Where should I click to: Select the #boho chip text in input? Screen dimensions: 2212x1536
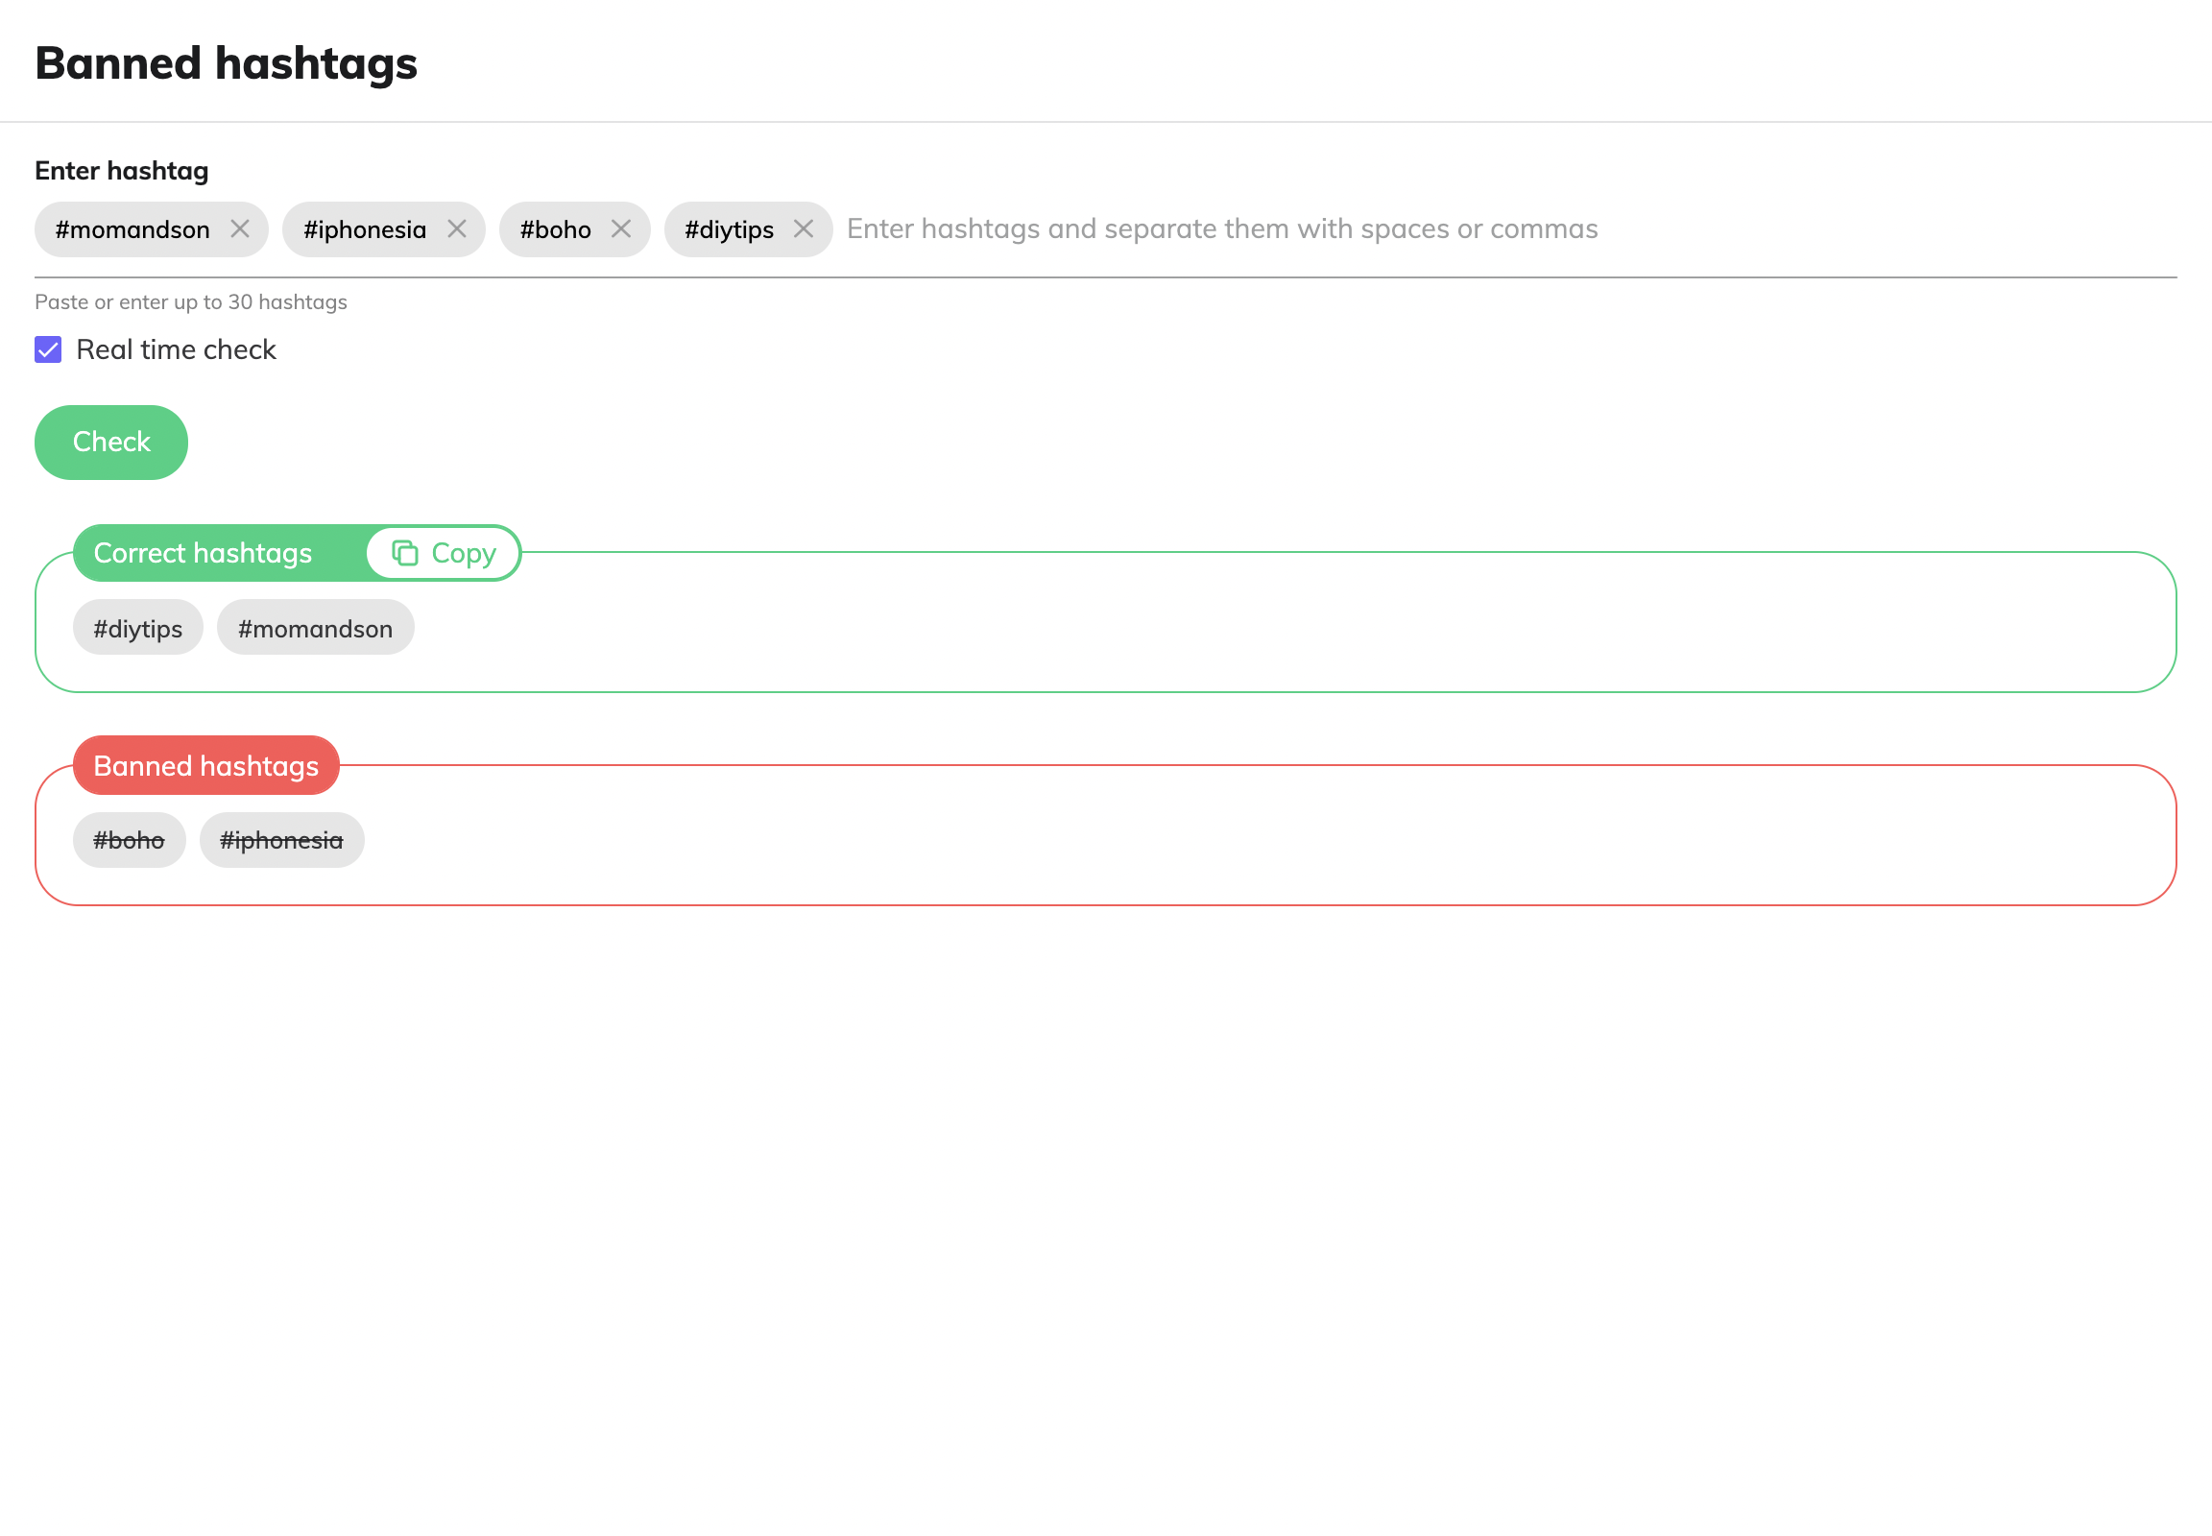pyautogui.click(x=556, y=230)
